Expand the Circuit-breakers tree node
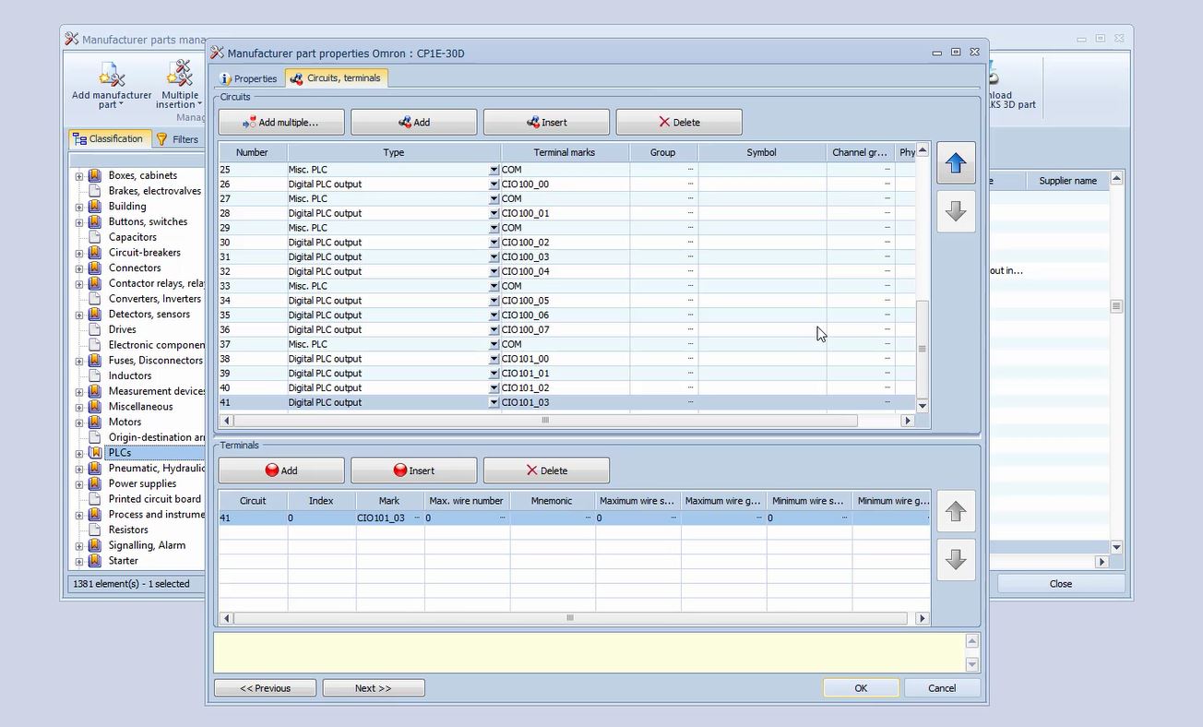Image resolution: width=1203 pixels, height=727 pixels. tap(79, 253)
